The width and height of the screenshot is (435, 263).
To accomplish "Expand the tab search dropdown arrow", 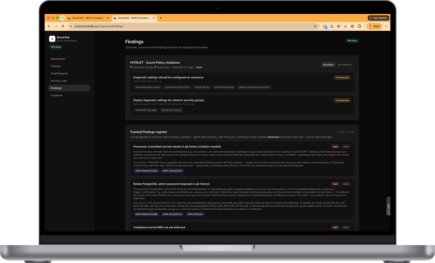I will click(63, 18).
